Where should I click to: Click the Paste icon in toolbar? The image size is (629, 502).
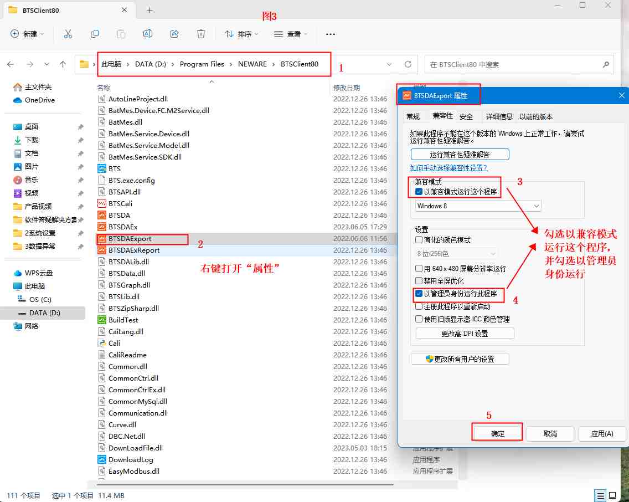pos(121,34)
